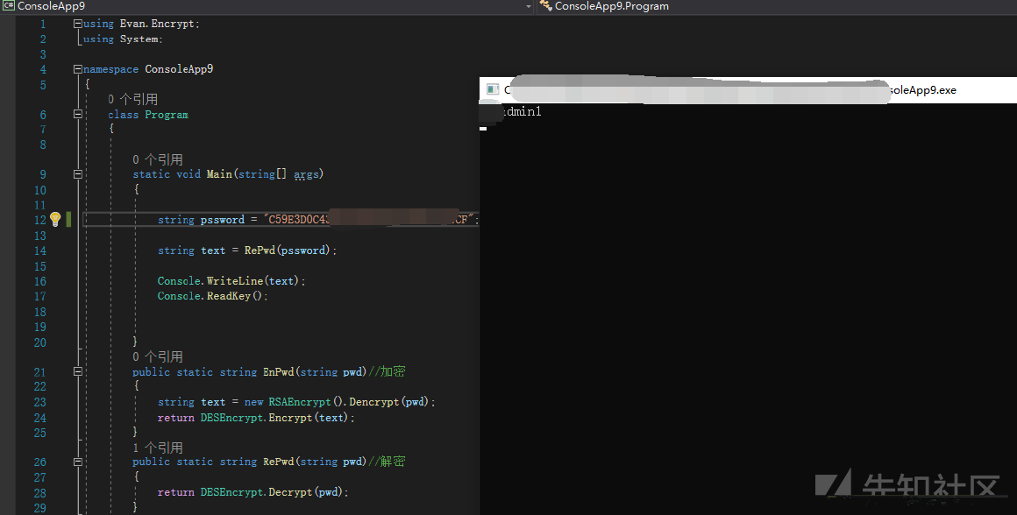Click the C# project icon beside ConsoleApp9

click(9, 6)
